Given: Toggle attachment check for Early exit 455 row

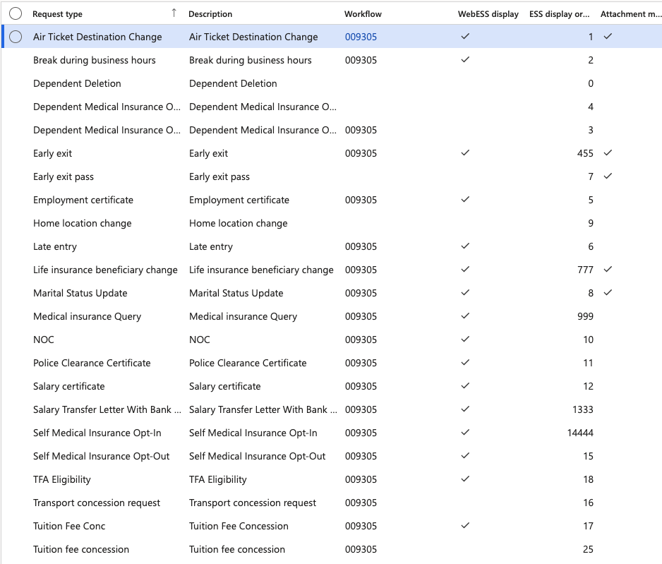Looking at the screenshot, I should point(608,152).
